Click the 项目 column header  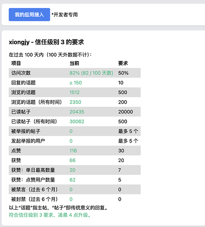(16, 63)
